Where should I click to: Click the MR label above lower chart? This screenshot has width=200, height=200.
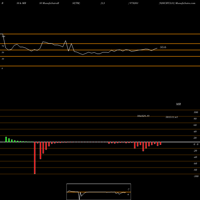(178, 104)
